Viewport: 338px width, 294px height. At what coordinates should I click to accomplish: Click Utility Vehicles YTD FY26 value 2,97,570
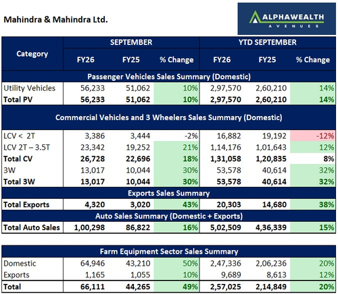[x=226, y=88]
